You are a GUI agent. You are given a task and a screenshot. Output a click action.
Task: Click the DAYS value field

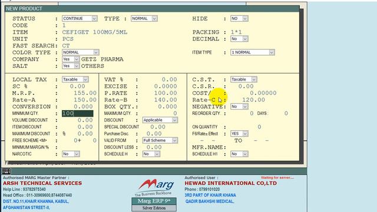pyautogui.click(x=286, y=113)
